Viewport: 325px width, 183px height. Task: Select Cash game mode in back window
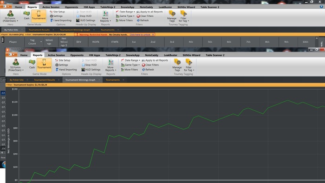tap(26, 15)
